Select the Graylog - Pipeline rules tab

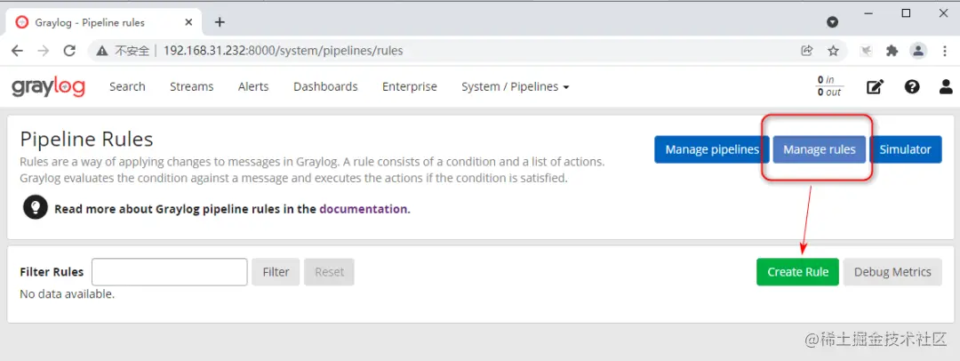(104, 22)
